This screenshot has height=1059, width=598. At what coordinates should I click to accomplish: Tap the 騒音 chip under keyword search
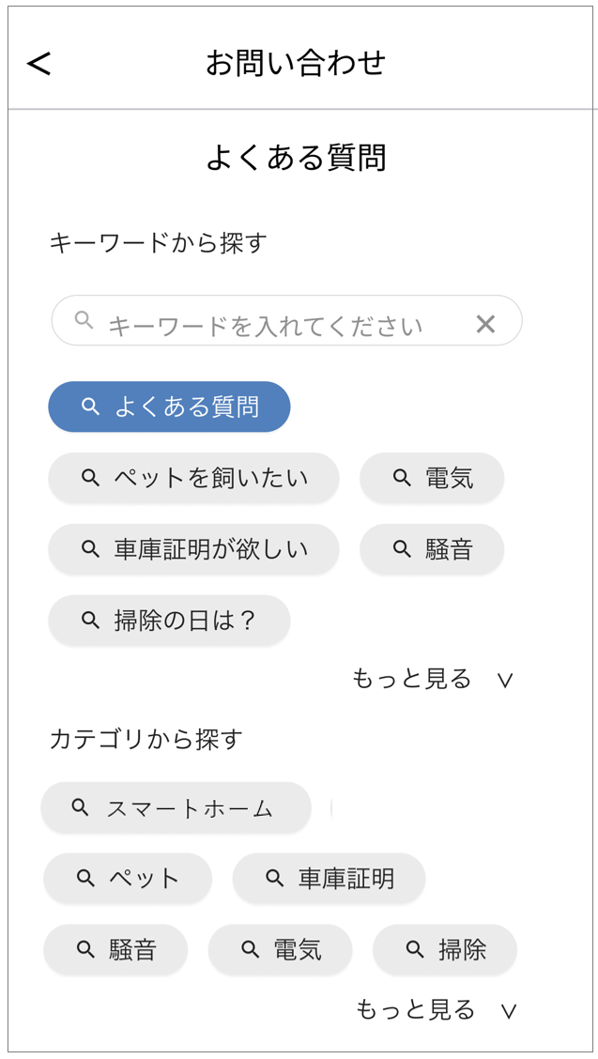tap(432, 549)
